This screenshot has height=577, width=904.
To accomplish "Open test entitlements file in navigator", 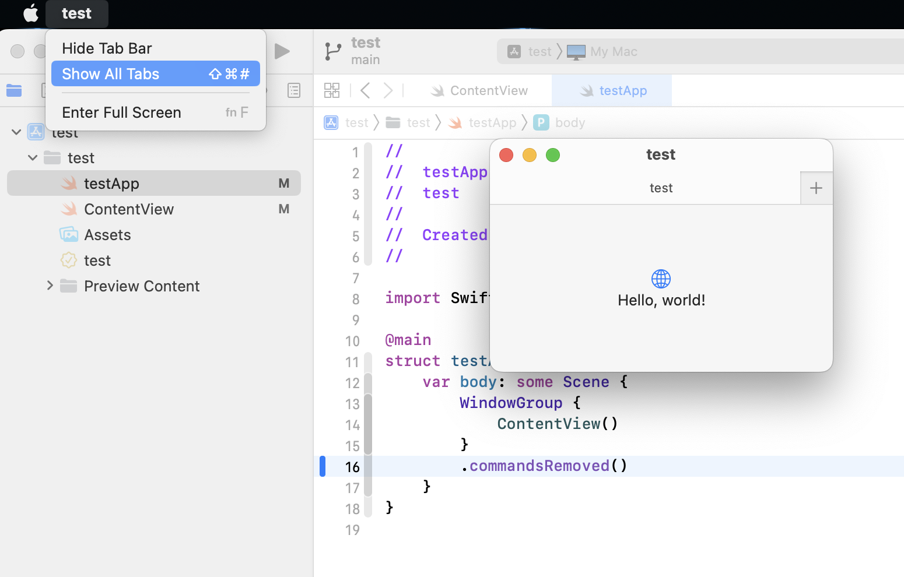I will pos(154,261).
